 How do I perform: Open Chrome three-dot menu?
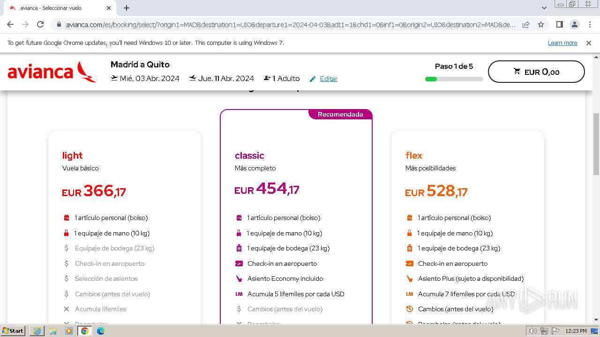click(589, 25)
